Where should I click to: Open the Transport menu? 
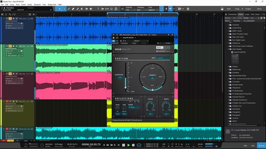(37, 5)
